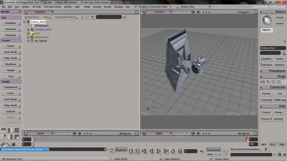Open Front viewport Wireframe display dropdown
287x161 pixels.
coord(125,134)
